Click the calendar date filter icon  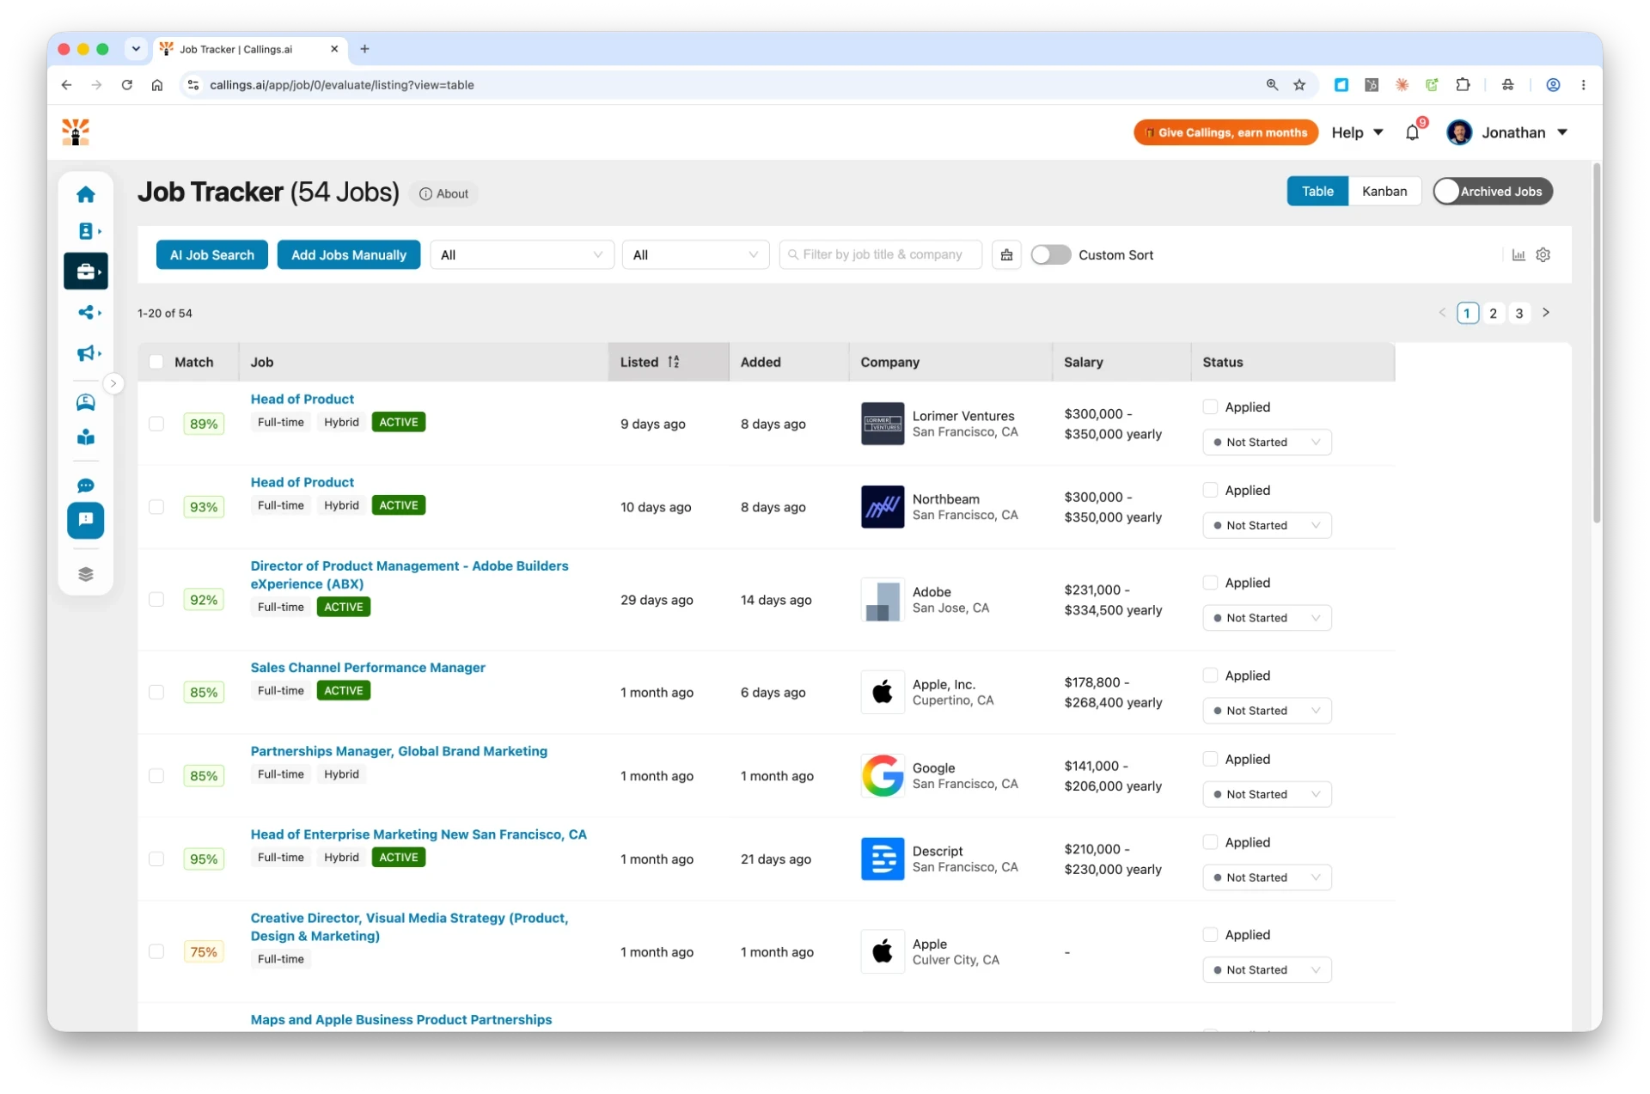1006,255
